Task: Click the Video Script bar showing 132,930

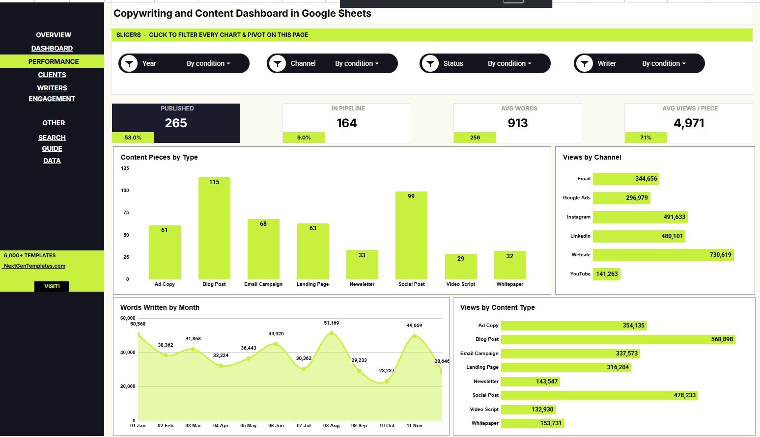Action: click(528, 410)
